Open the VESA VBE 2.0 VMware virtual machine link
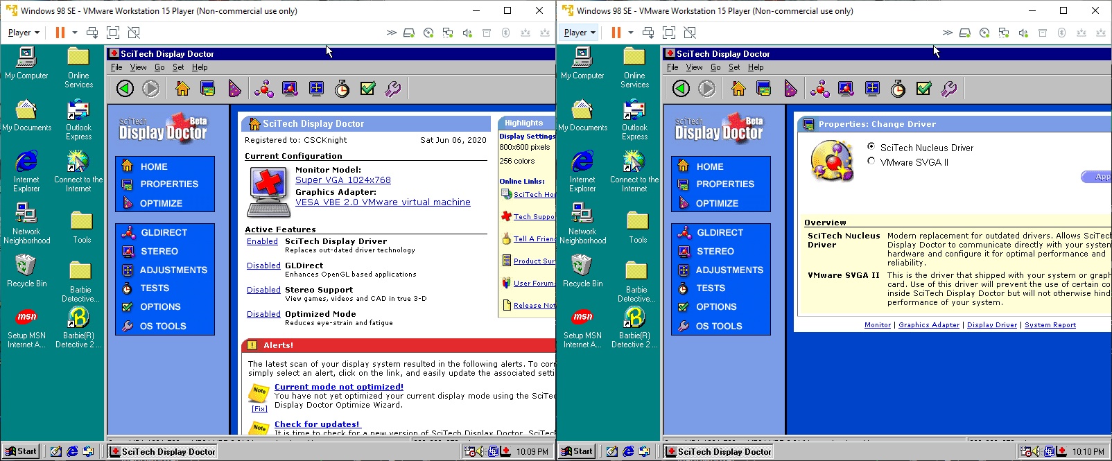 click(383, 202)
